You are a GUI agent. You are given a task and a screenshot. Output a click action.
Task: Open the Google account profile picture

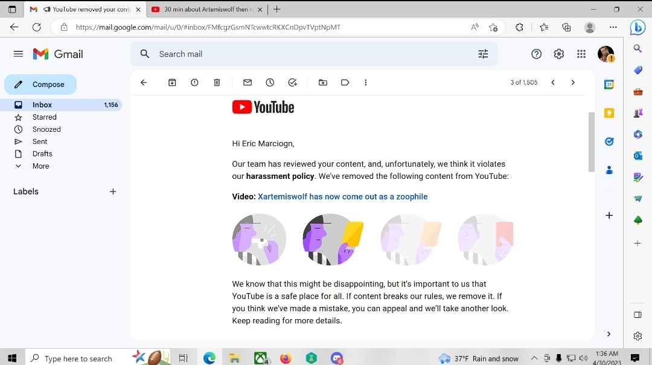pos(606,54)
